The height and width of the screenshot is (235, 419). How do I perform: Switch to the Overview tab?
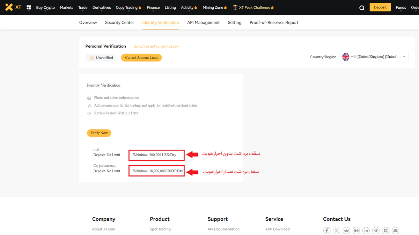pos(88,22)
